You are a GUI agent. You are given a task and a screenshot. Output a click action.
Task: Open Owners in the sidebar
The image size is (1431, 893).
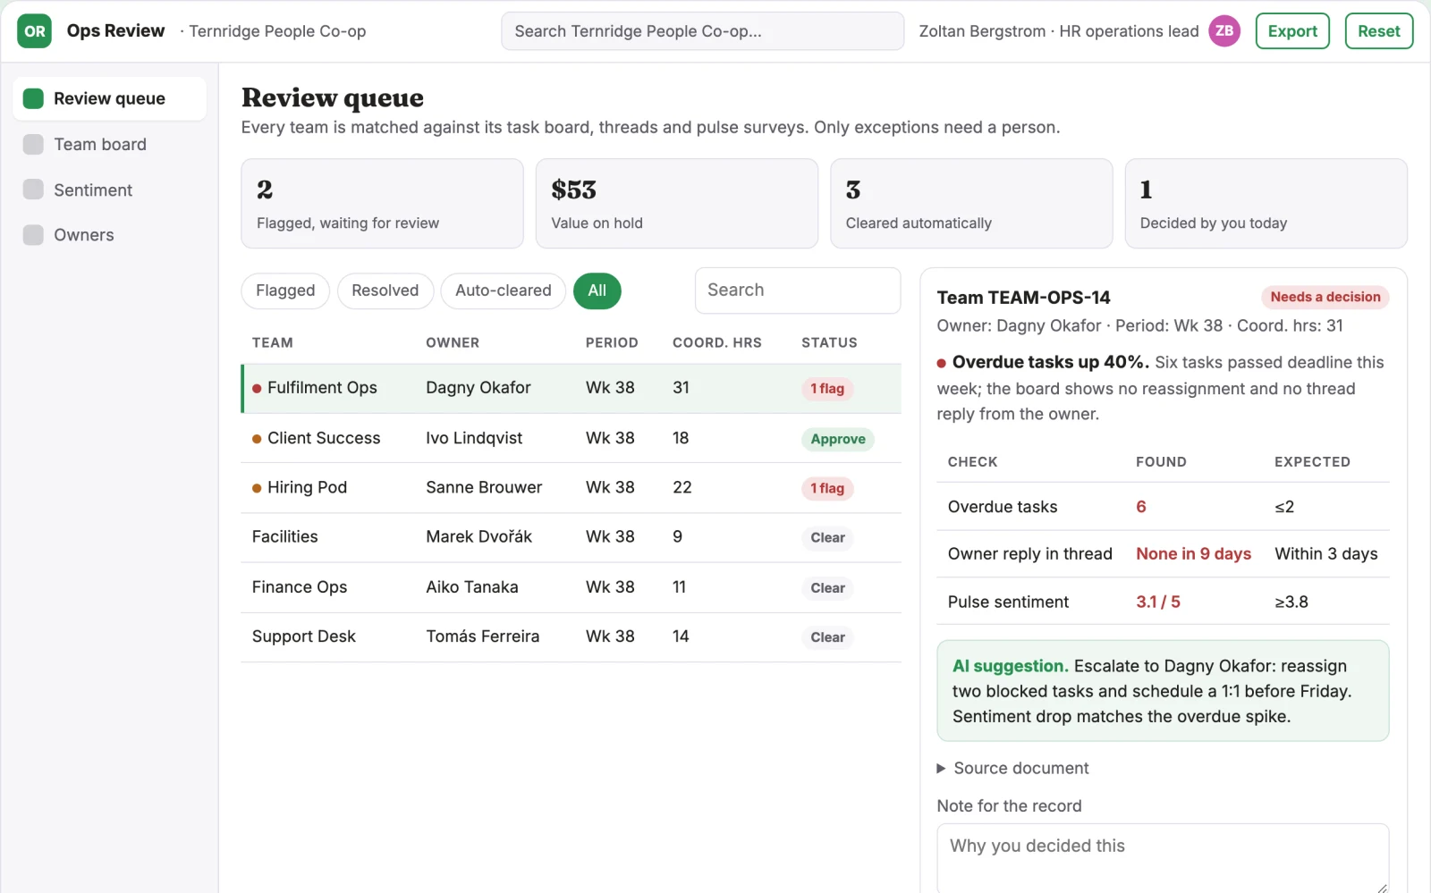click(109, 235)
